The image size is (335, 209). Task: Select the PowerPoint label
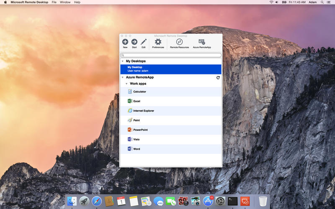click(x=140, y=130)
